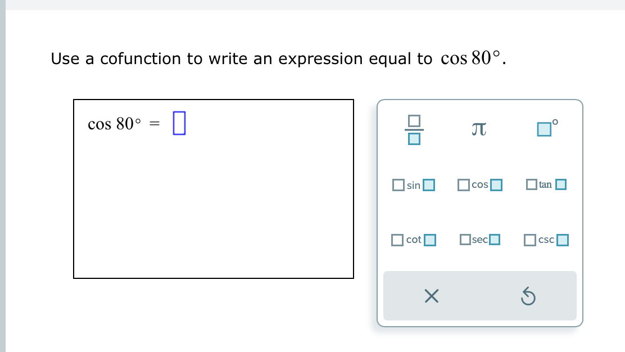Click the question text about cofunction

(241, 58)
